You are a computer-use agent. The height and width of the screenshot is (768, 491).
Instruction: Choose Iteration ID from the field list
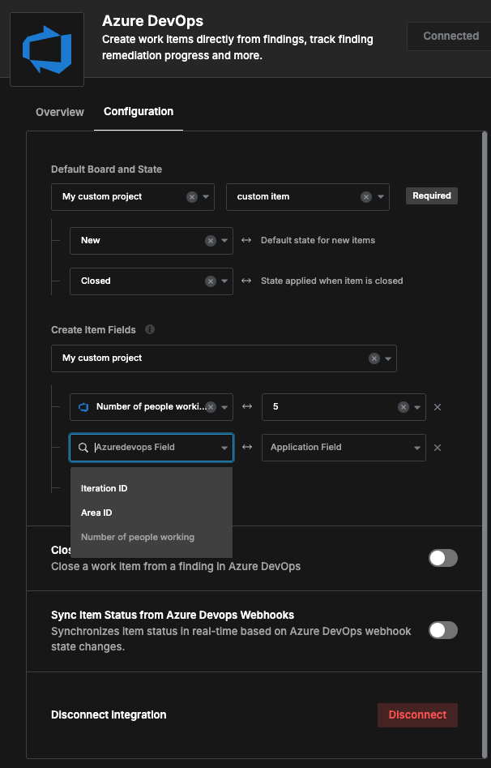[152, 488]
